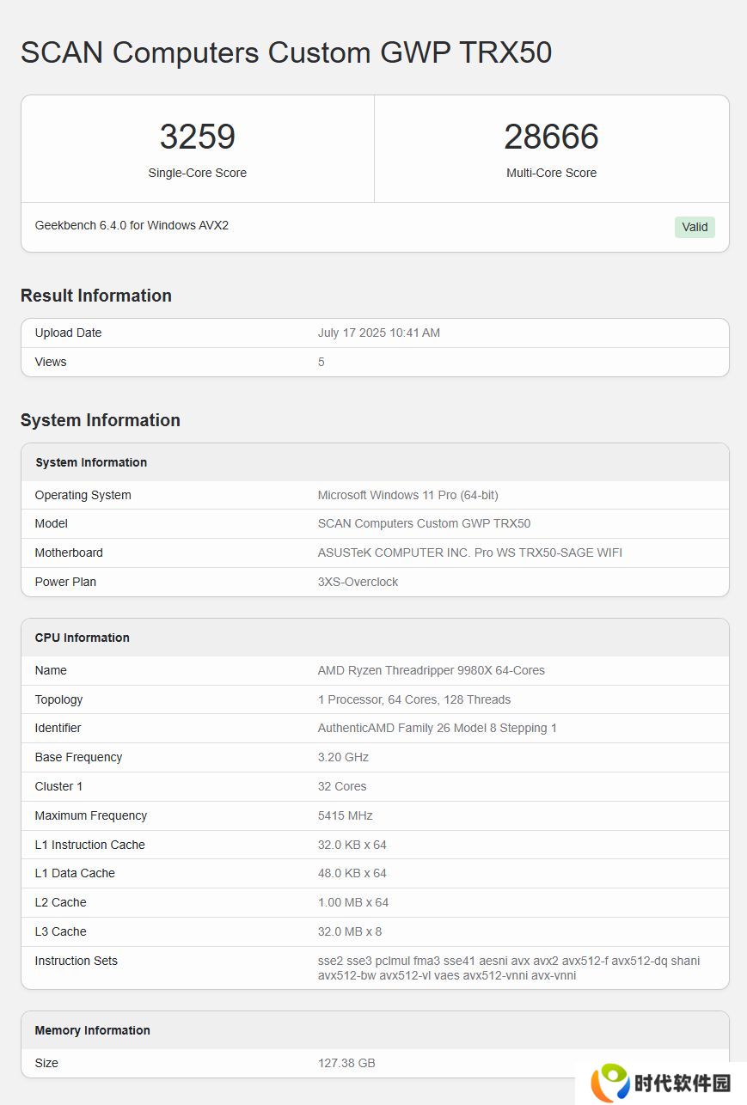
Task: Click the 1.00 MB x 64 cache value
Action: pyautogui.click(x=353, y=902)
